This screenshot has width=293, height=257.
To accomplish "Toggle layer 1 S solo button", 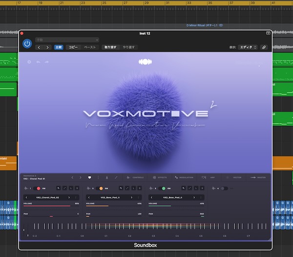I will pos(77,188).
